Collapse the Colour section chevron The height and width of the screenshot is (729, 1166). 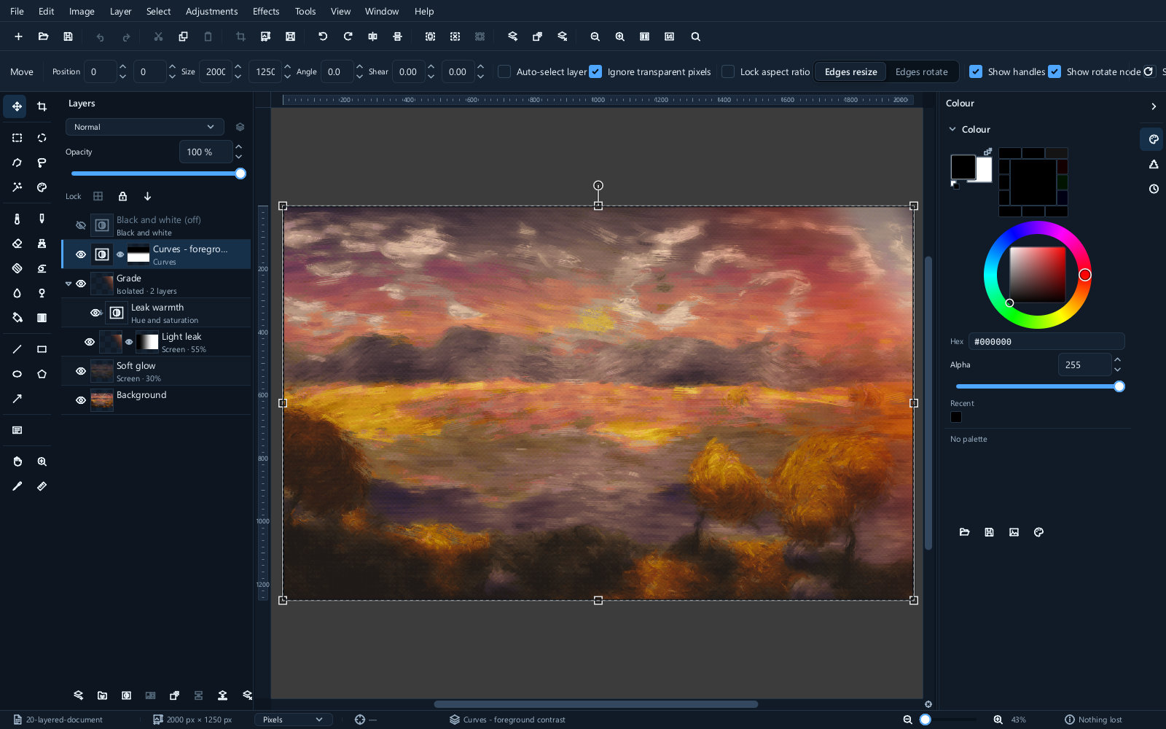pos(952,129)
